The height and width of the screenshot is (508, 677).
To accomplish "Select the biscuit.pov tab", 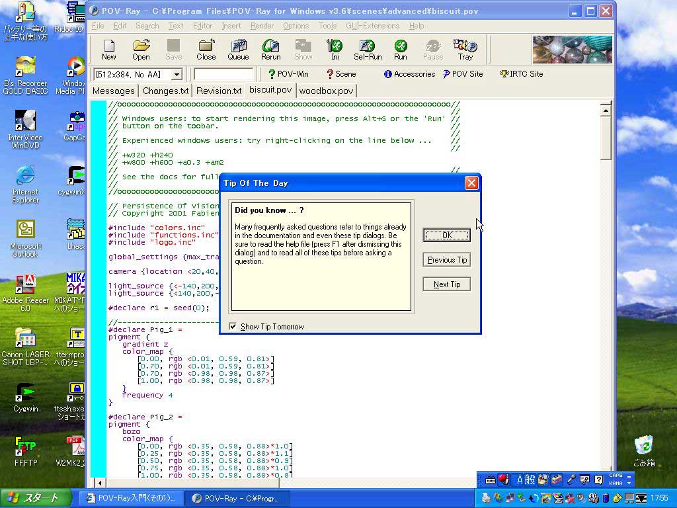I will click(270, 90).
